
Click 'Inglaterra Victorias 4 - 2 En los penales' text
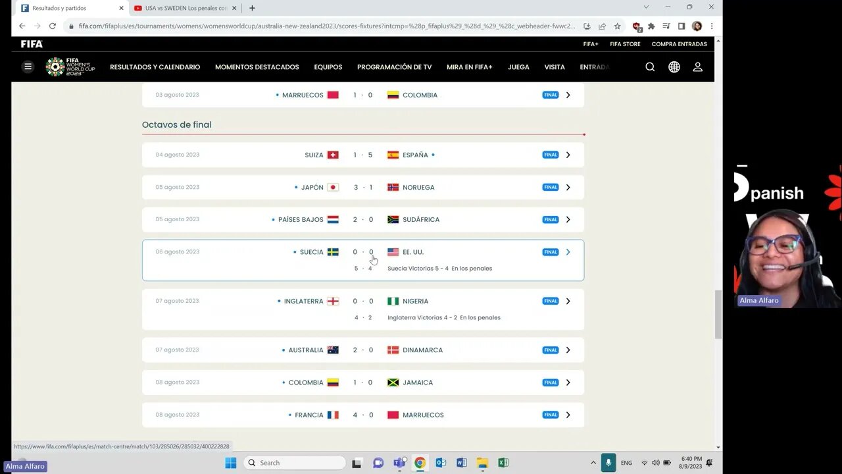(444, 318)
